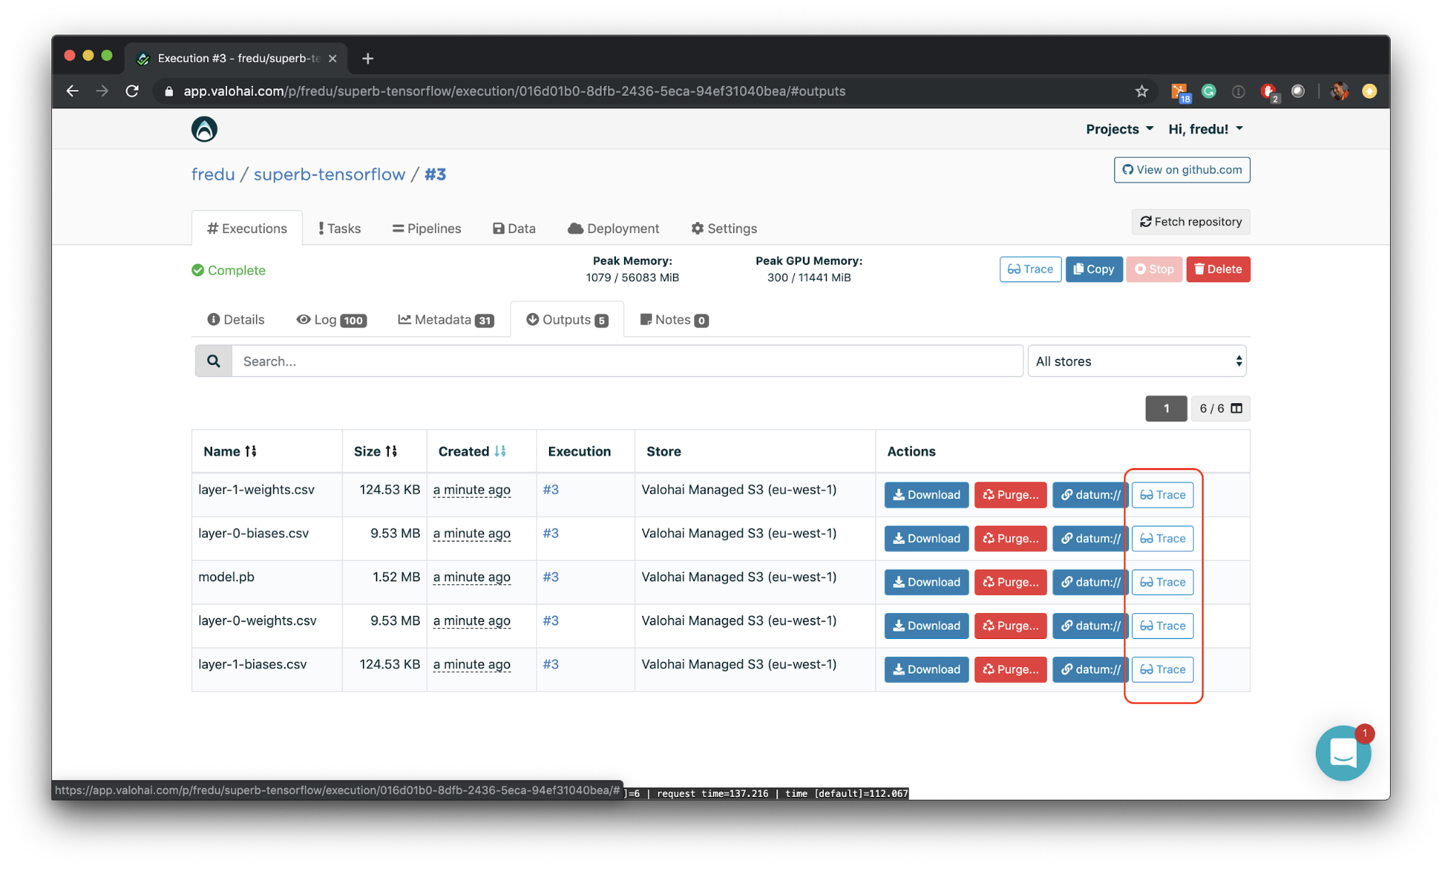Copy datum:// link for layer-1-weights.csv

1089,495
